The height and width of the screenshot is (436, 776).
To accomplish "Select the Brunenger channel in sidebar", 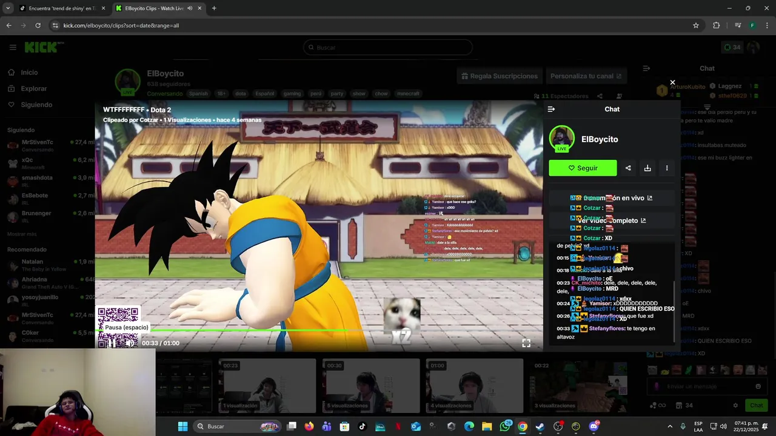I will tap(48, 216).
